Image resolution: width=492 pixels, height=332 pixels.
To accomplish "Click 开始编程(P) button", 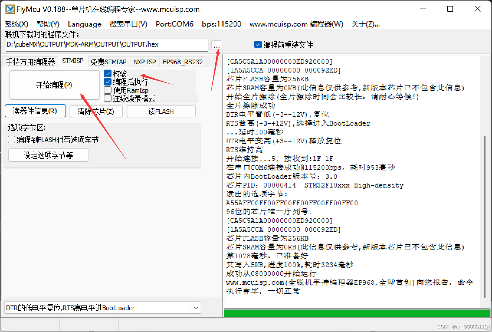I will pos(54,85).
